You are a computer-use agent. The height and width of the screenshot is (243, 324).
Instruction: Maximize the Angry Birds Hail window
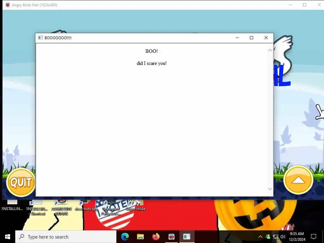(x=305, y=5)
